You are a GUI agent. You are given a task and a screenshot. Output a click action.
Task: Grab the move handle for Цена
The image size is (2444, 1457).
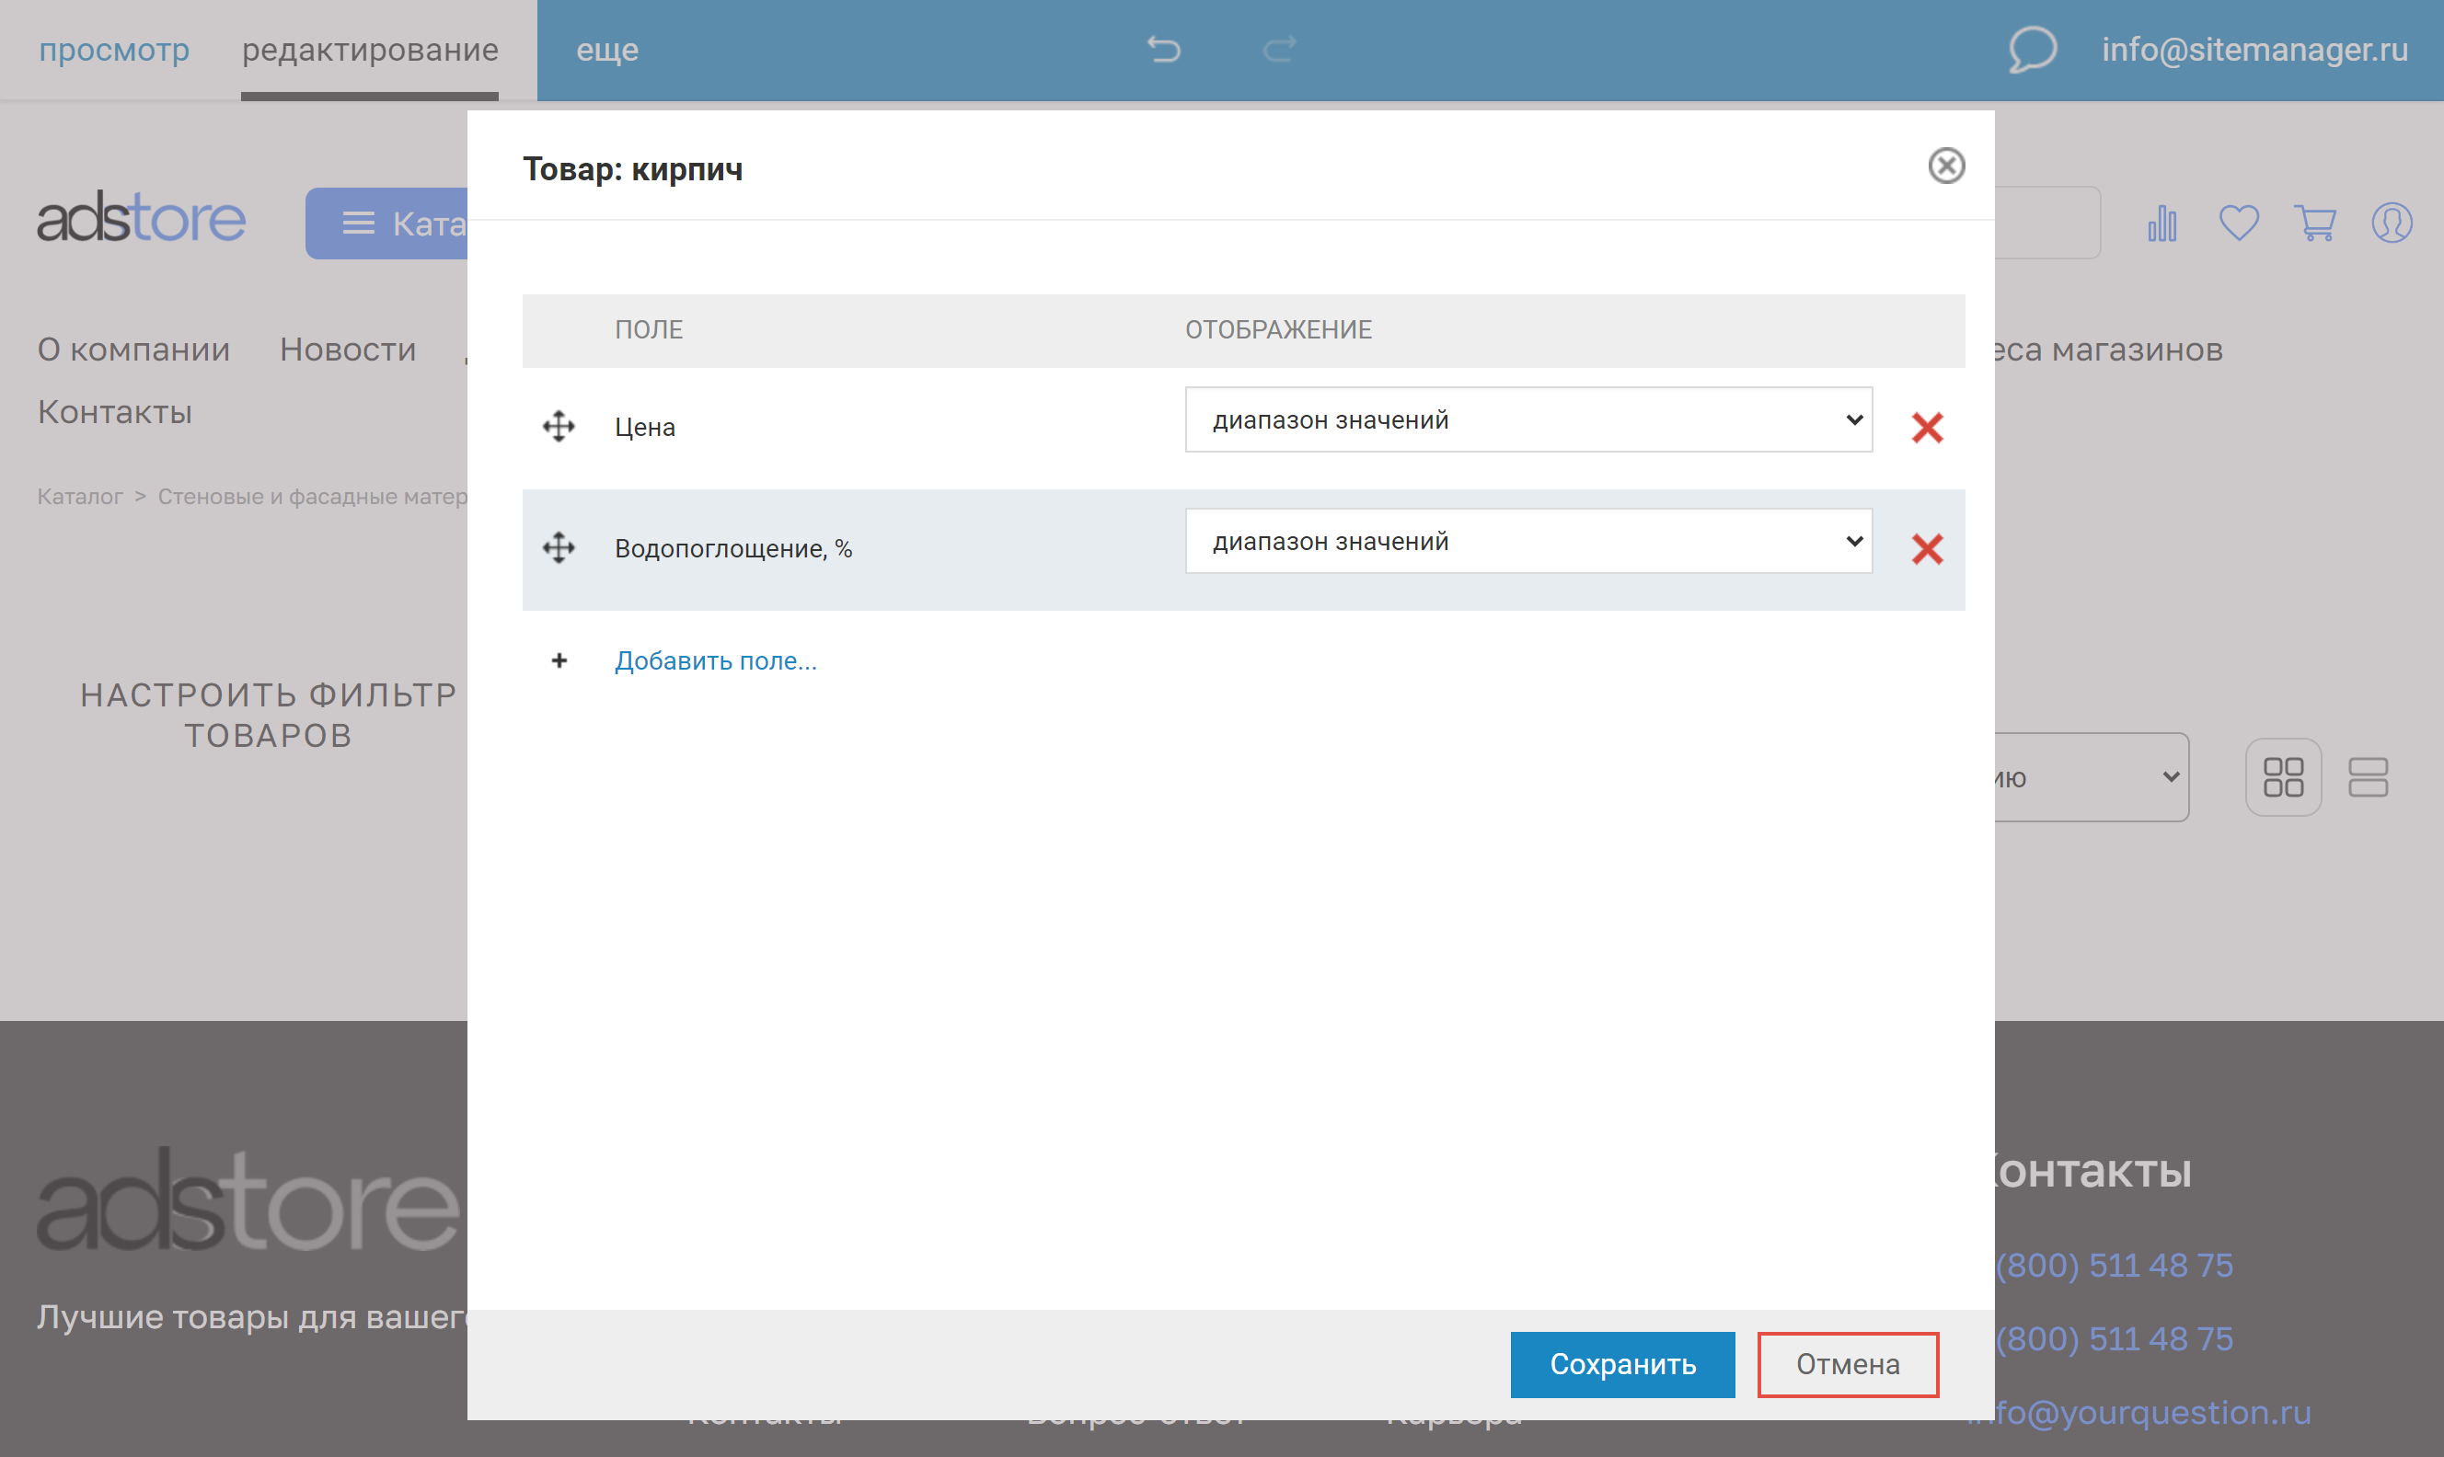(x=559, y=426)
